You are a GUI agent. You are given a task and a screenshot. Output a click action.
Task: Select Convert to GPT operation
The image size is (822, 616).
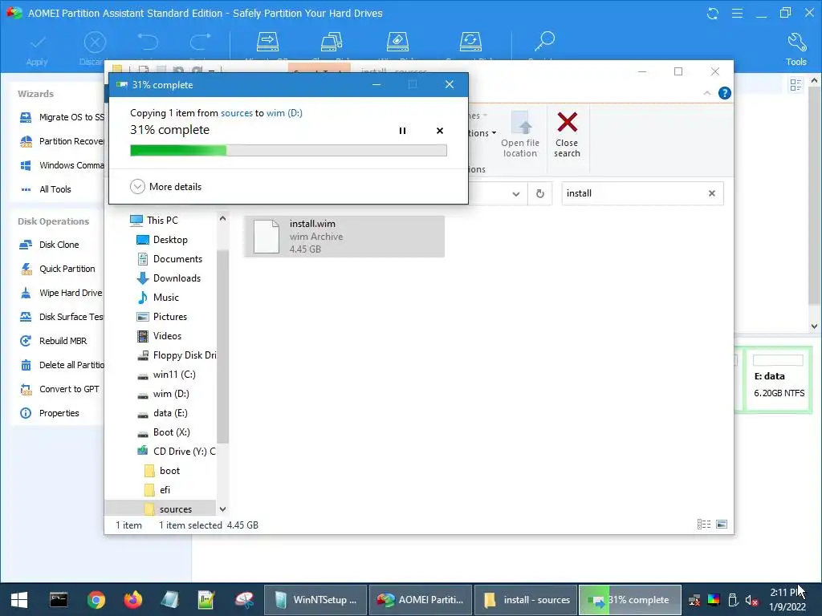coord(59,389)
